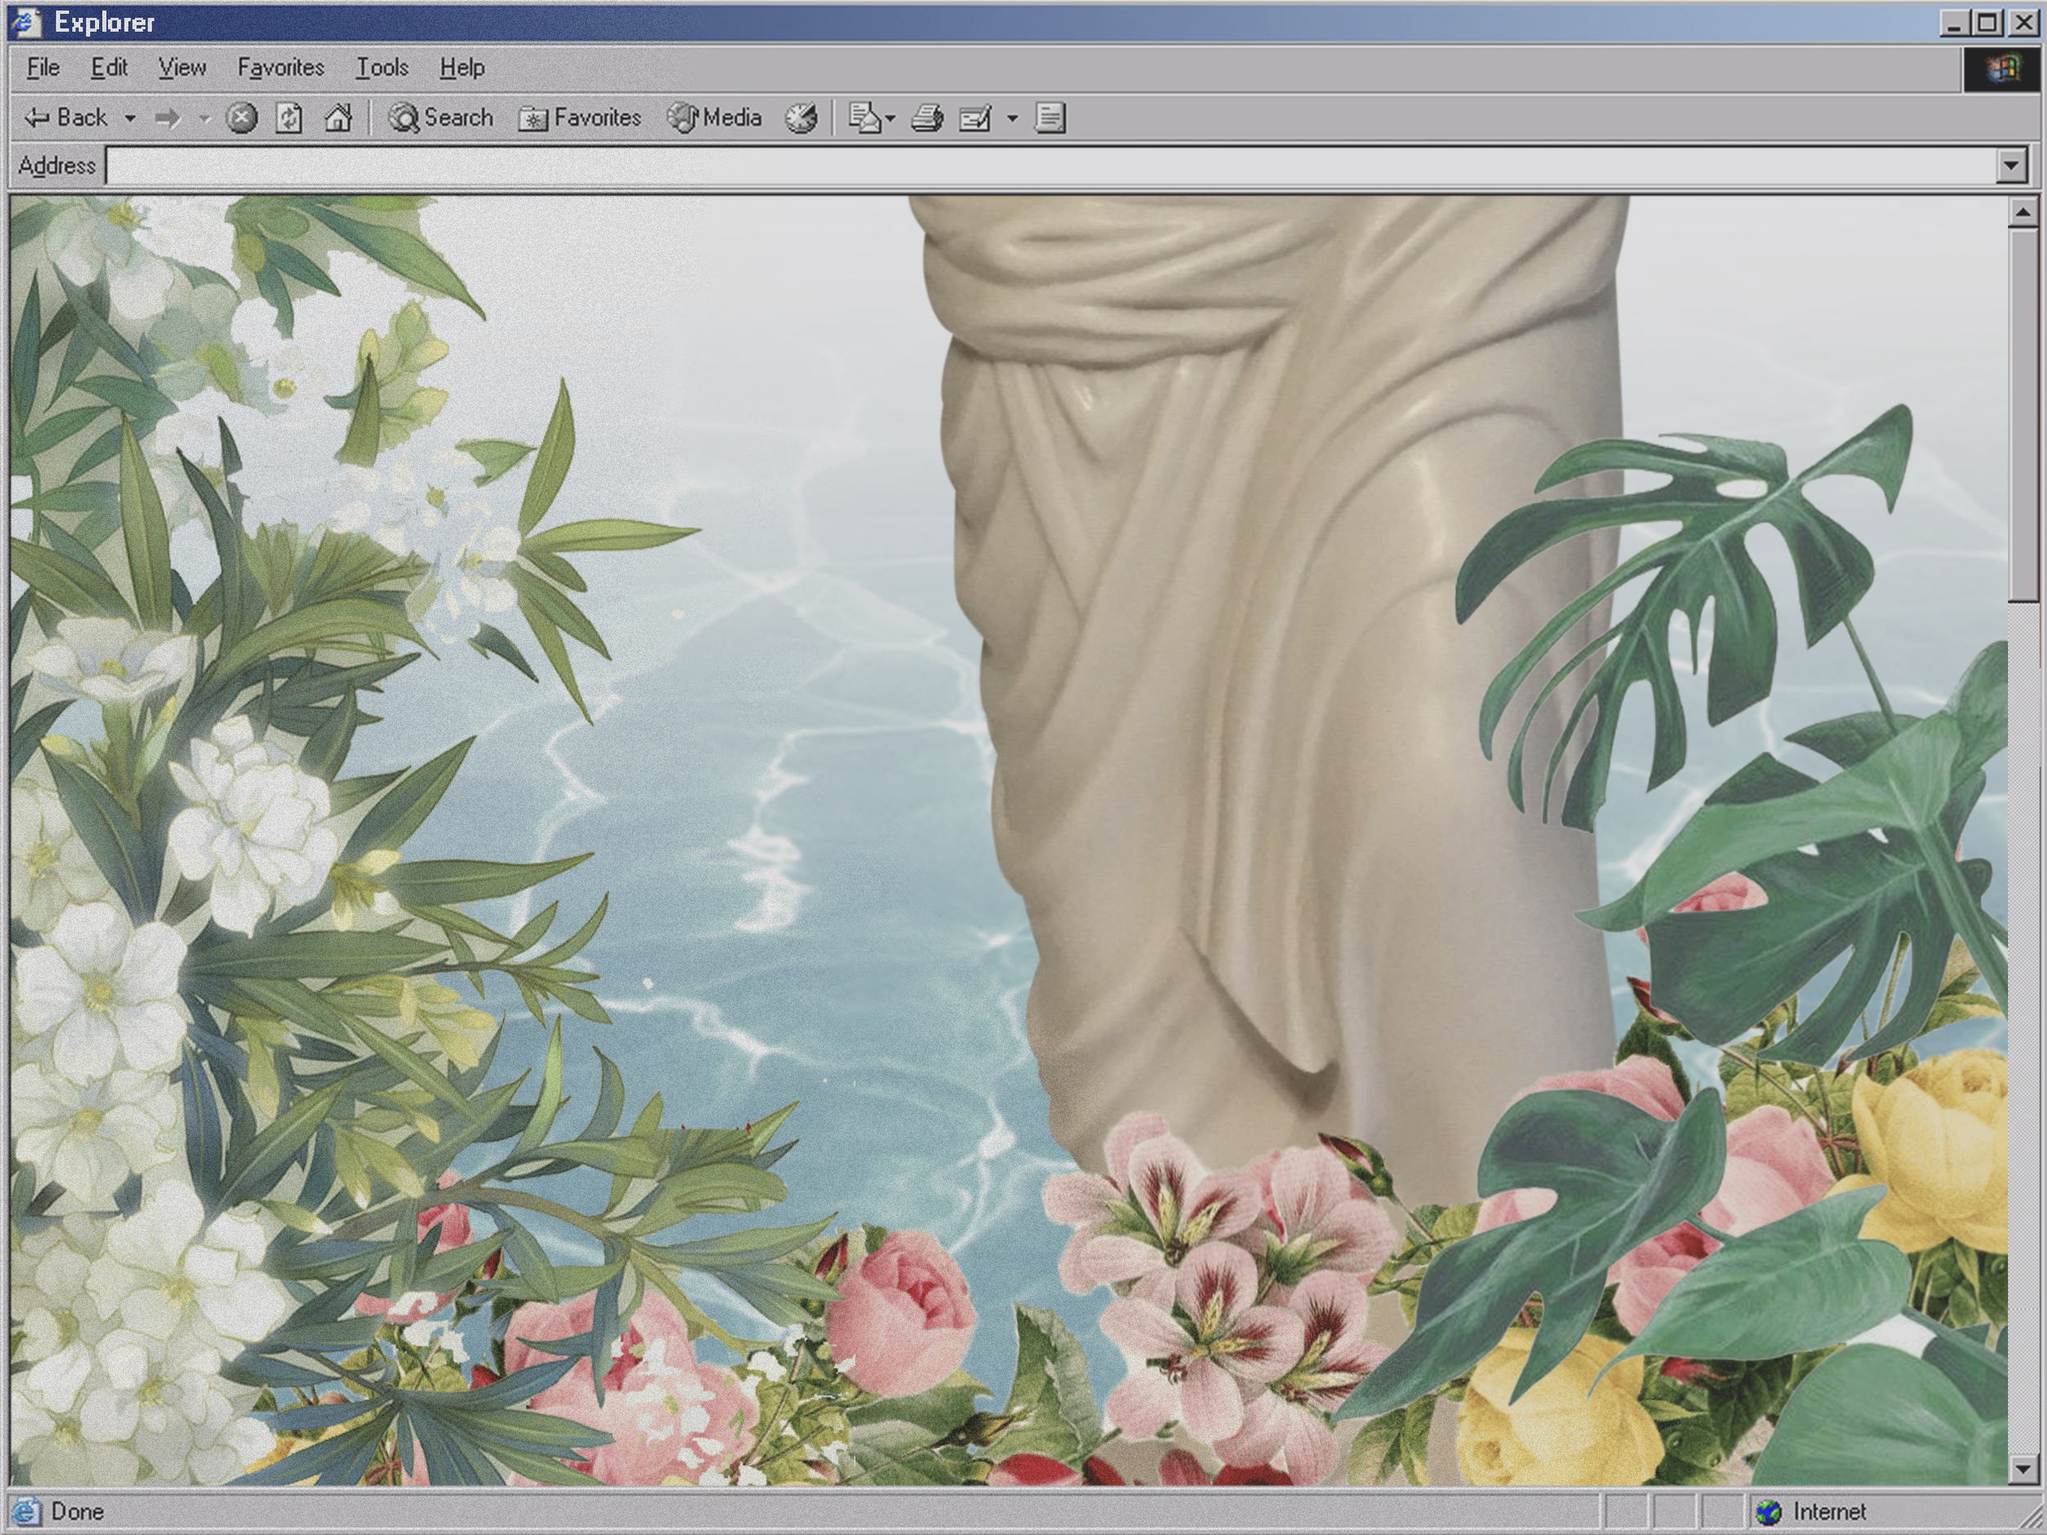Open the View menu

182,68
